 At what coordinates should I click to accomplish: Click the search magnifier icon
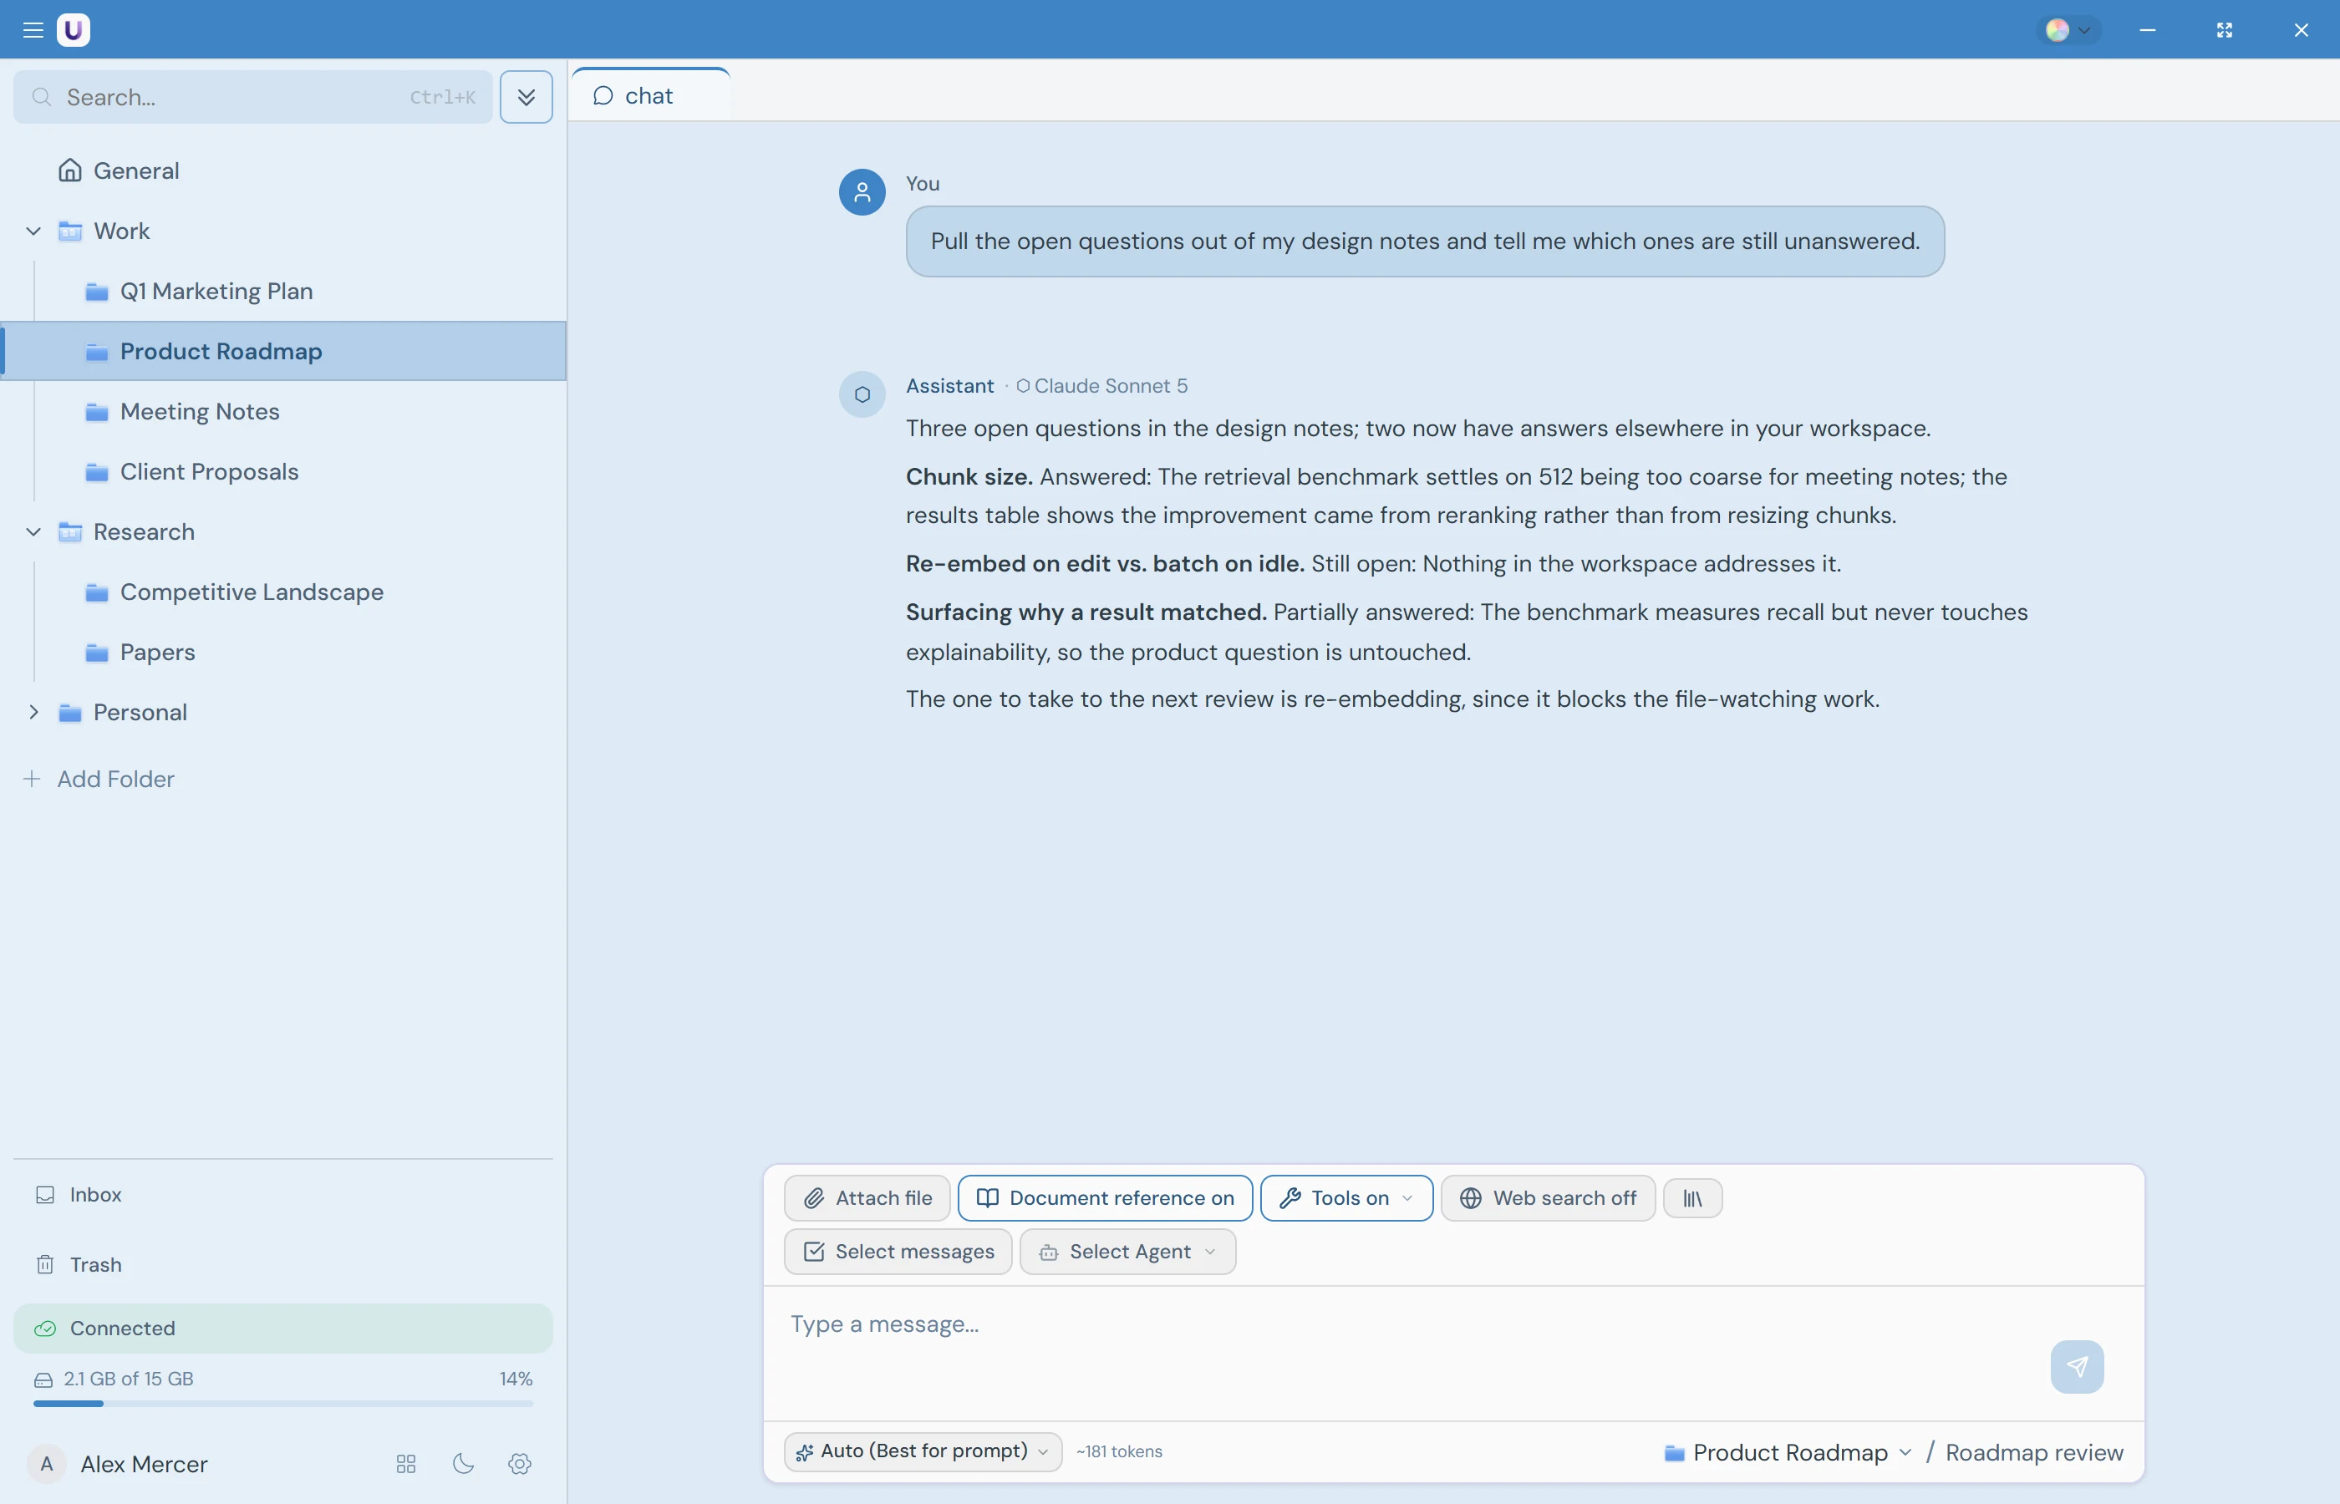(x=41, y=97)
